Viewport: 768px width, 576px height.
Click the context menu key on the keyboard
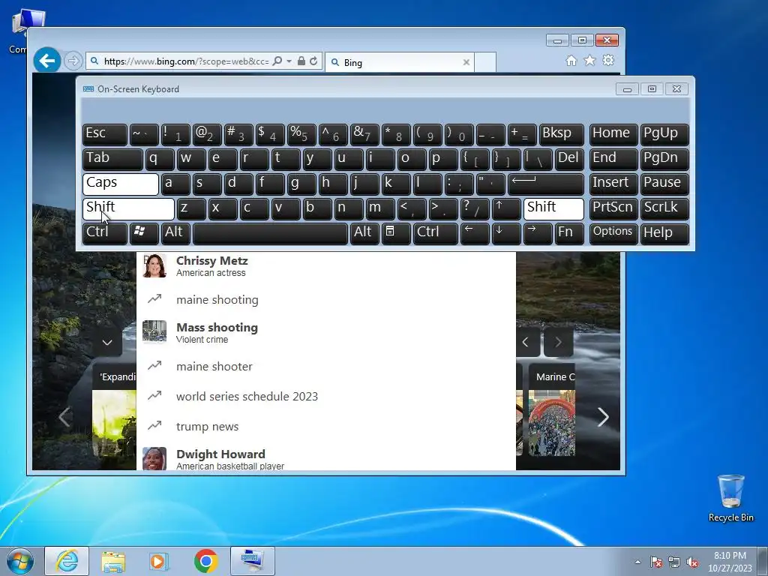[396, 234]
